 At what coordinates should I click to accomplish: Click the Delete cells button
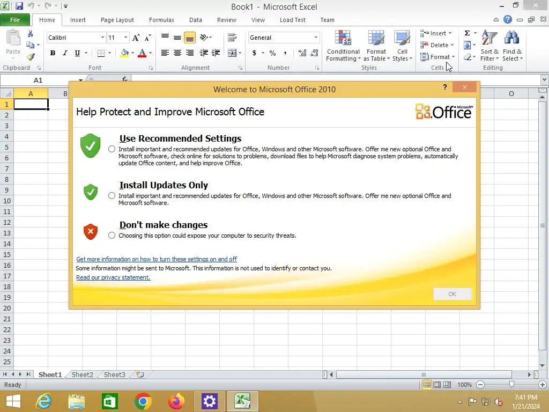pyautogui.click(x=437, y=45)
